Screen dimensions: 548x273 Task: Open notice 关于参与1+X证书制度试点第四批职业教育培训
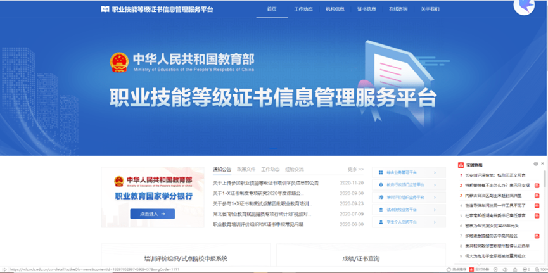tap(262, 204)
